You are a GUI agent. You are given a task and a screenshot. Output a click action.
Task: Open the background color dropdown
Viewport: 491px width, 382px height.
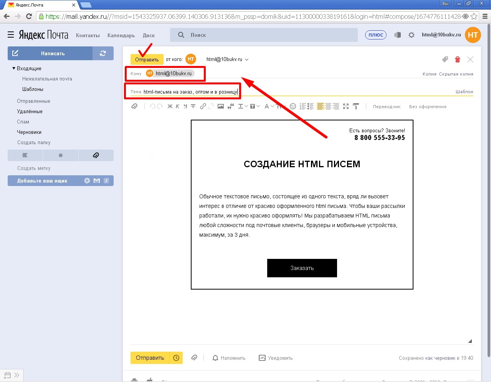(x=255, y=106)
